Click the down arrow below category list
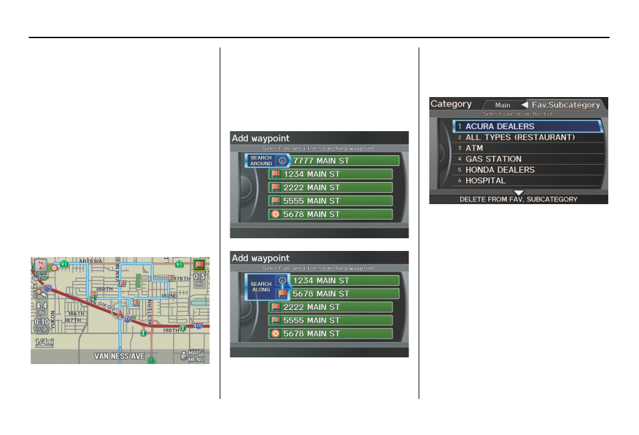Screen dimensions: 639x435 pos(518,192)
